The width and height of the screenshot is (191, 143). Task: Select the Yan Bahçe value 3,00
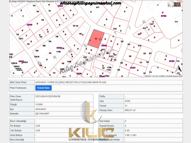38,130
